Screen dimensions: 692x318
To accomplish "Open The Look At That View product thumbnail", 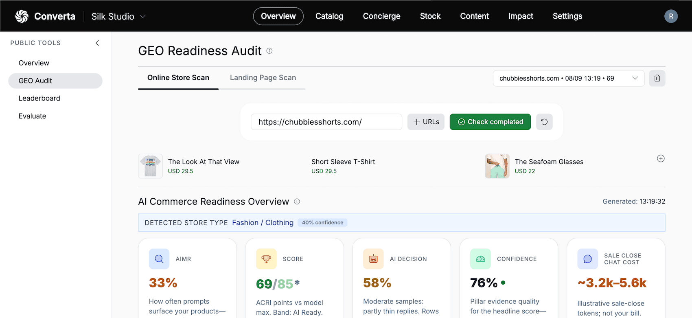I will pos(151,166).
